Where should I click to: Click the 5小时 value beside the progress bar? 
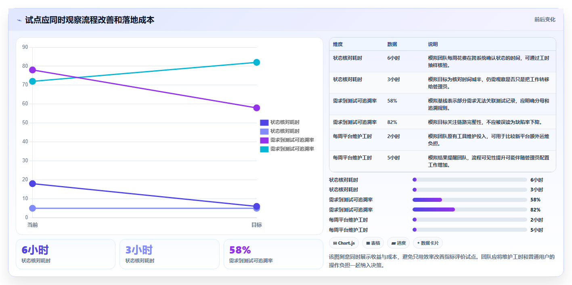tap(537, 230)
